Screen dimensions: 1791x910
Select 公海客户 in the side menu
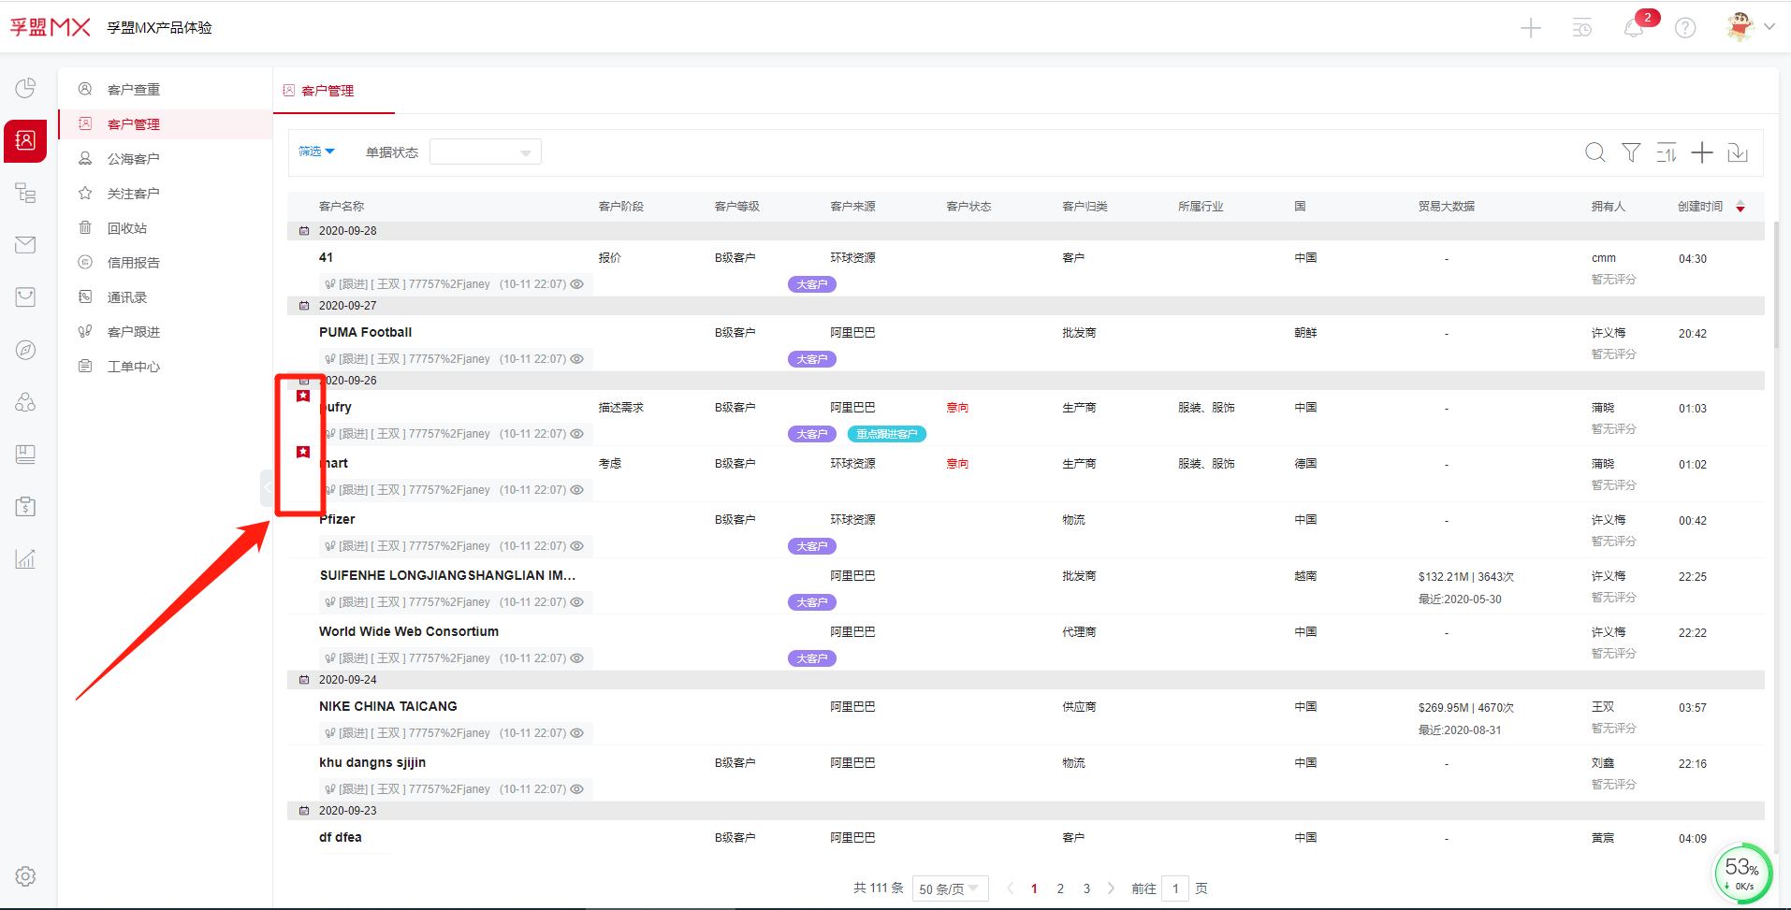[x=133, y=159]
